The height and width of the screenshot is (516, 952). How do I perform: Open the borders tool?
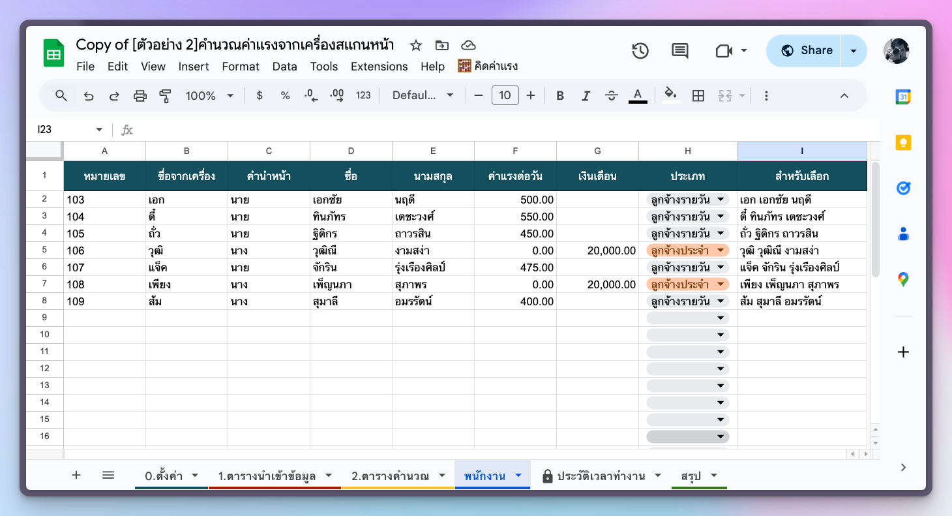(x=698, y=95)
